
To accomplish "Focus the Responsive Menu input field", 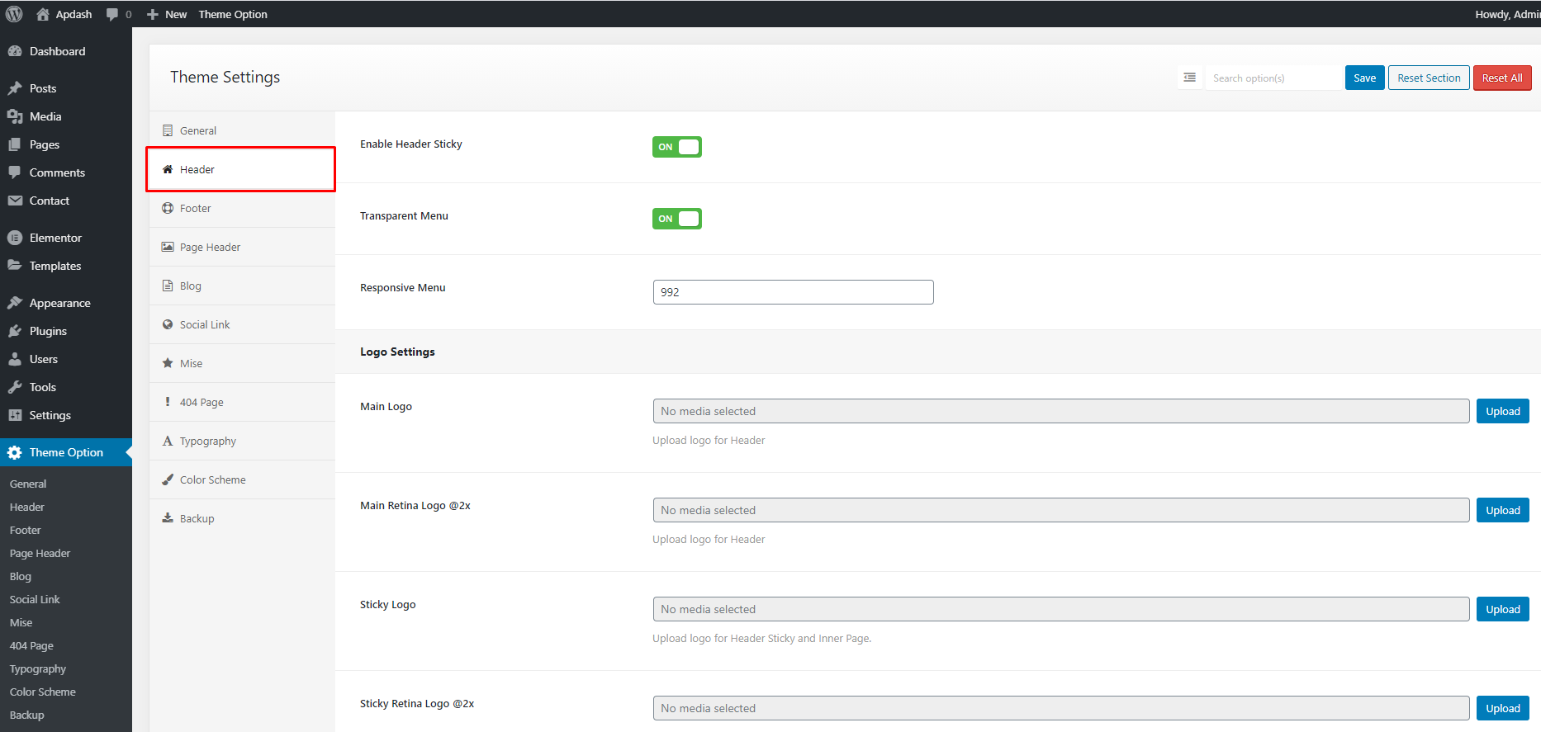I will coord(793,292).
